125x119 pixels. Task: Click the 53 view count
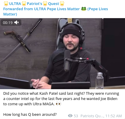pyautogui.click(x=76, y=116)
